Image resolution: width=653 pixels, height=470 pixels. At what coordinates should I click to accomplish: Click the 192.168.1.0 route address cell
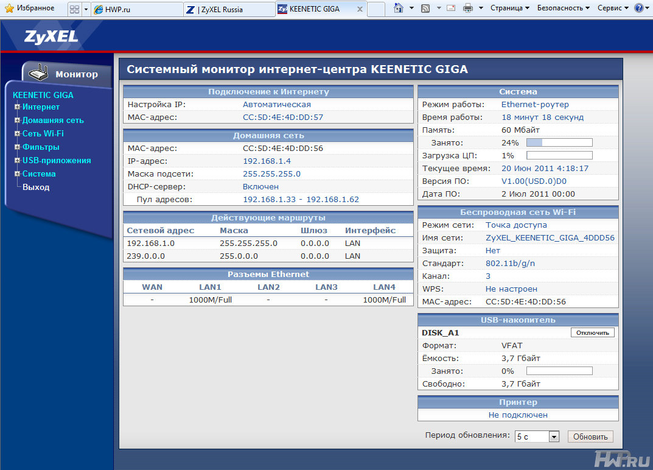[x=151, y=244]
